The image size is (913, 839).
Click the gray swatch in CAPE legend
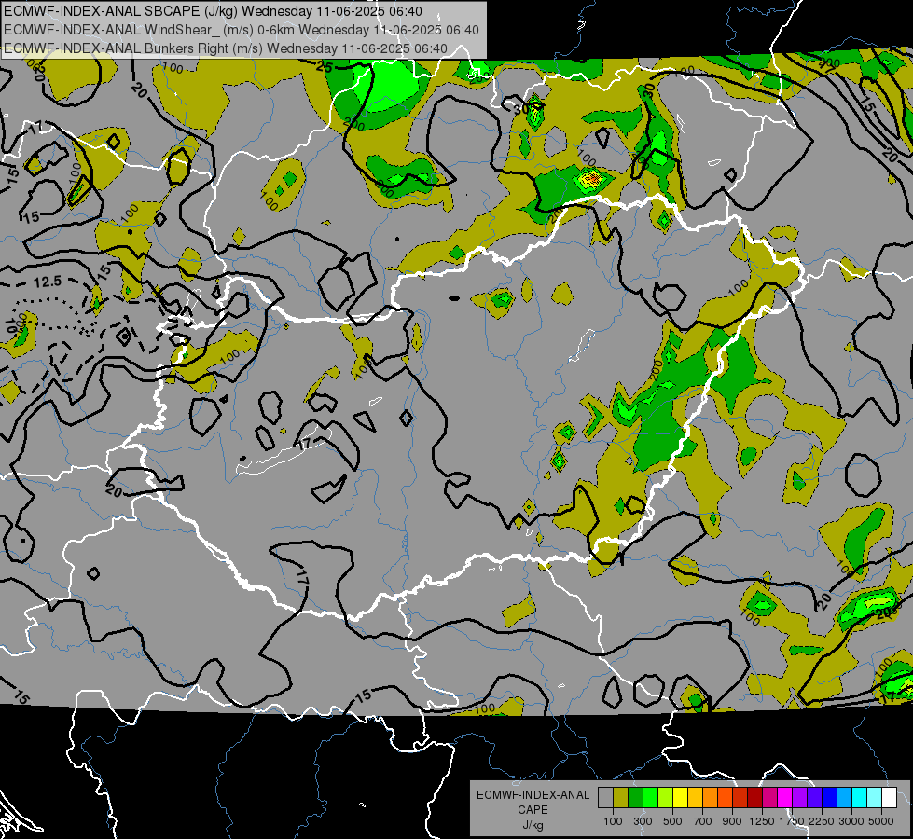605,797
